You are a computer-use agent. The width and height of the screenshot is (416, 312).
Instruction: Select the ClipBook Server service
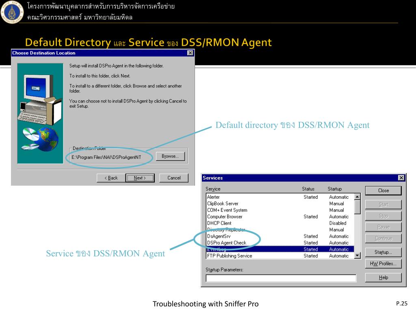pyautogui.click(x=280, y=204)
